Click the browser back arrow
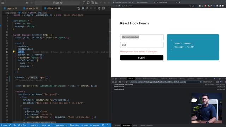This screenshot has height=127, width=226. tap(113, 6)
